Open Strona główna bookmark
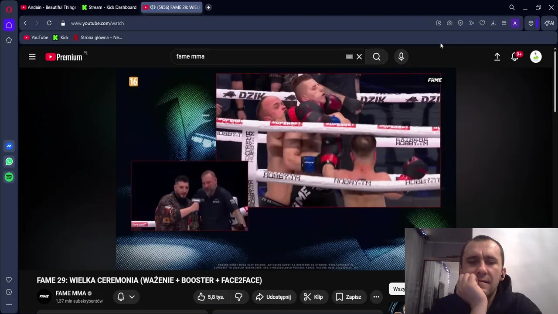Image resolution: width=558 pixels, height=314 pixels. (98, 38)
